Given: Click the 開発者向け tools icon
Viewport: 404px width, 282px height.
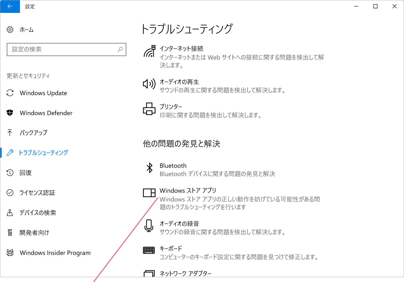Looking at the screenshot, I should coord(10,232).
